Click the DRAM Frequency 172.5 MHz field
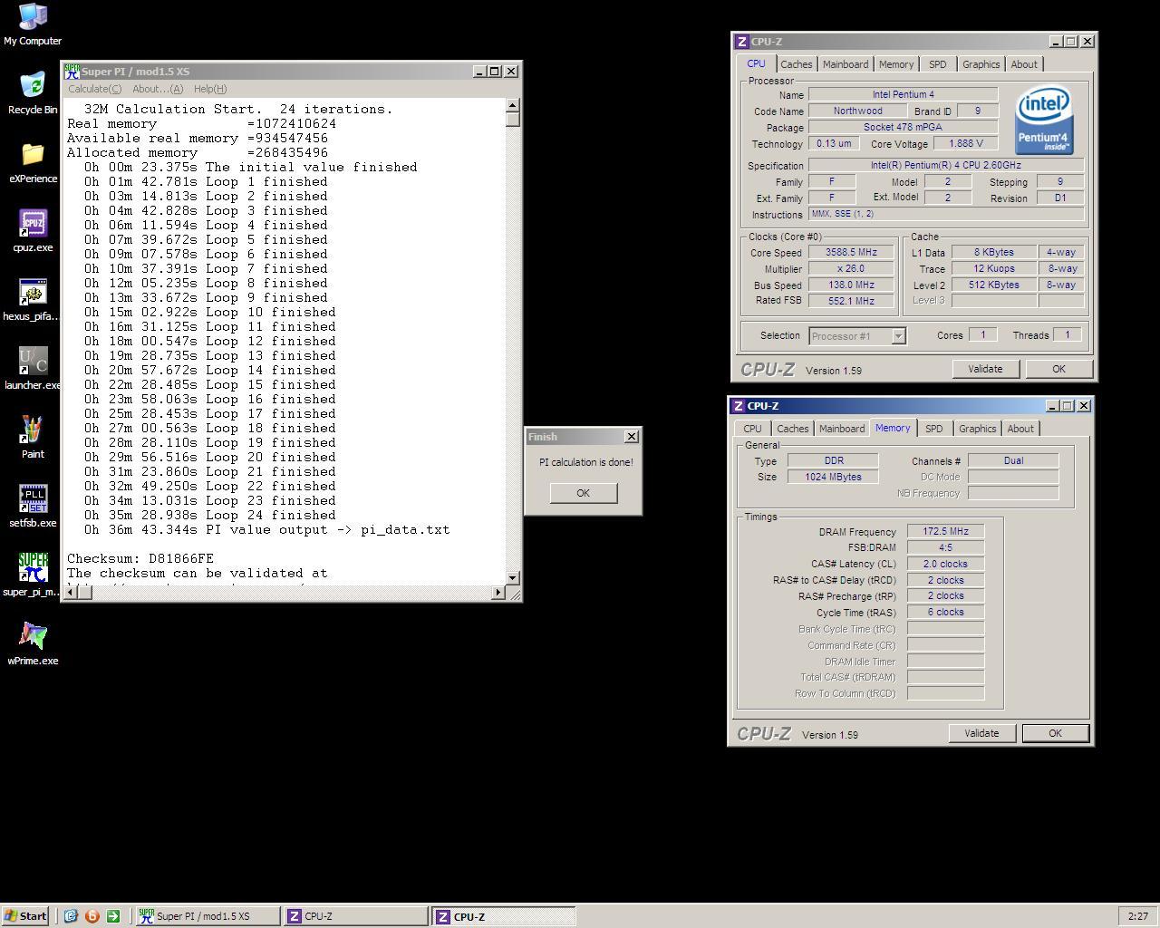 coord(945,532)
